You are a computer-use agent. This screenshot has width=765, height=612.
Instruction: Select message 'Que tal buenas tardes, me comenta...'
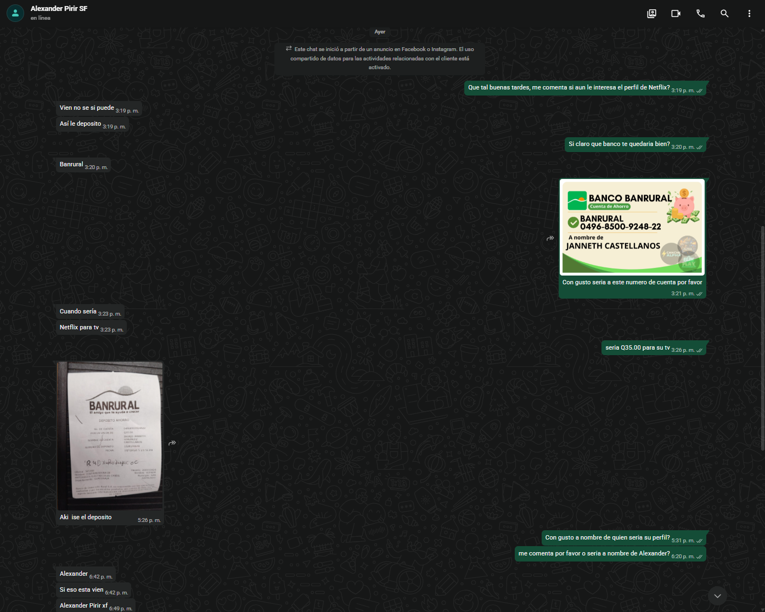click(585, 88)
